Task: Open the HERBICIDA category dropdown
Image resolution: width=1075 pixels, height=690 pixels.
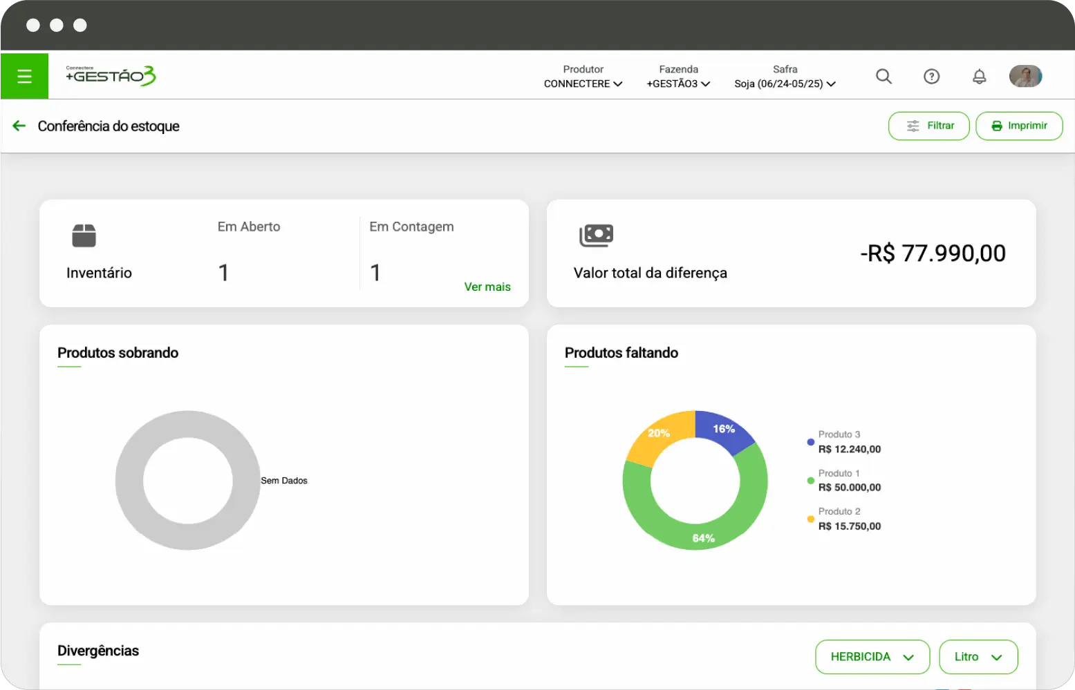Action: pos(872,657)
